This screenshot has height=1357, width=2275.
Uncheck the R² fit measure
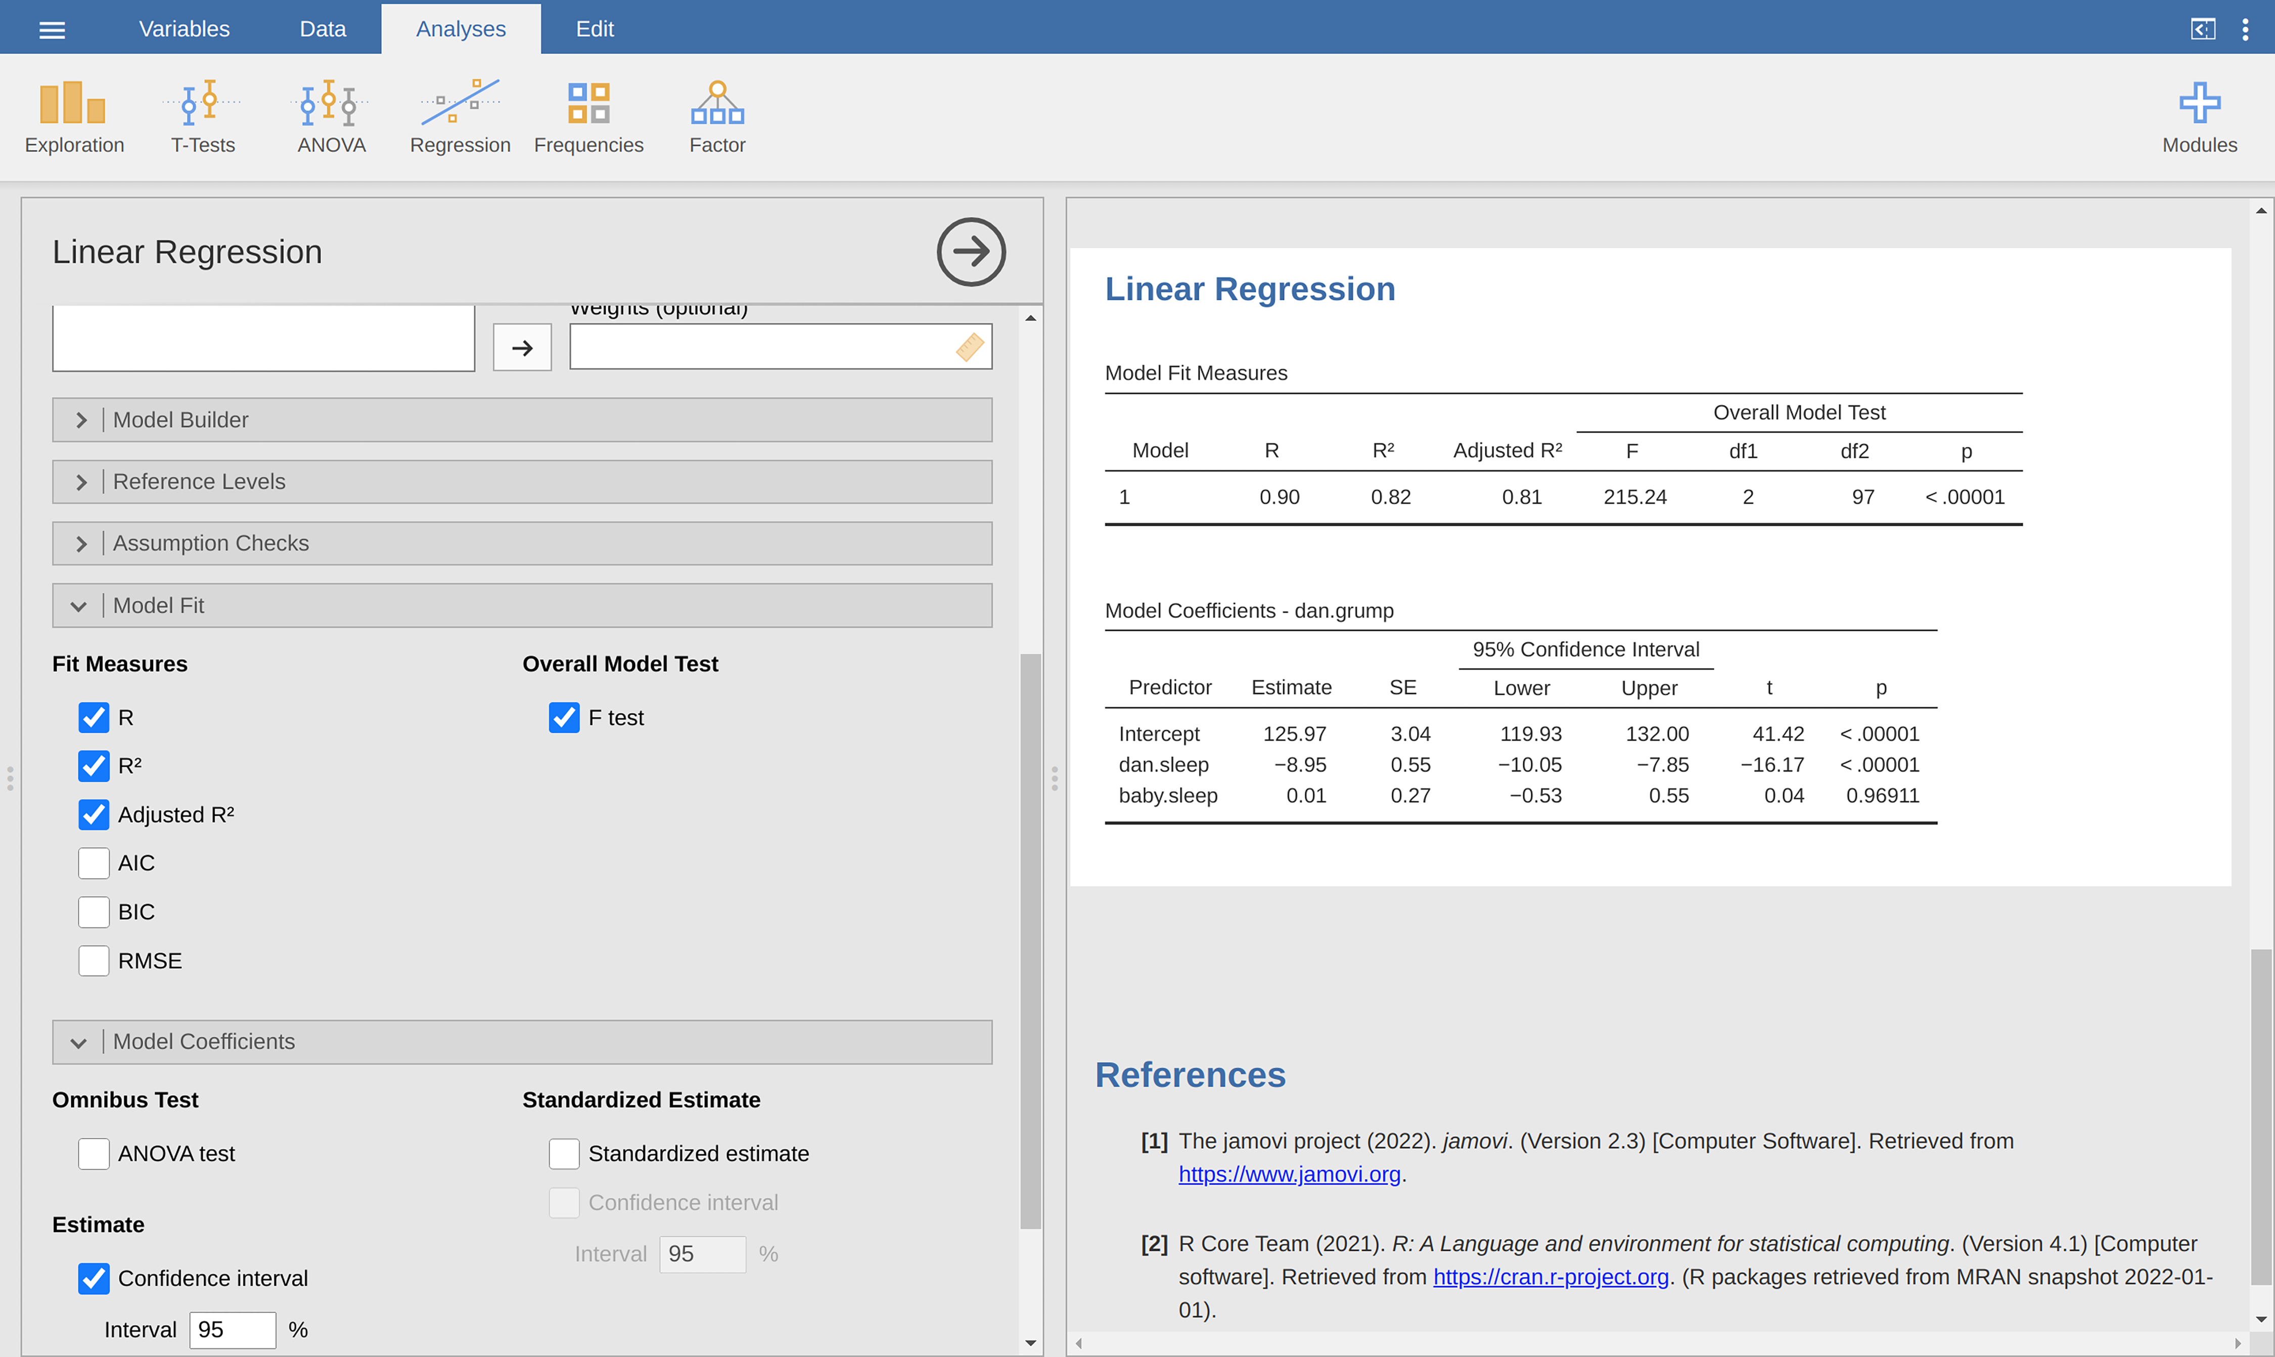coord(94,765)
